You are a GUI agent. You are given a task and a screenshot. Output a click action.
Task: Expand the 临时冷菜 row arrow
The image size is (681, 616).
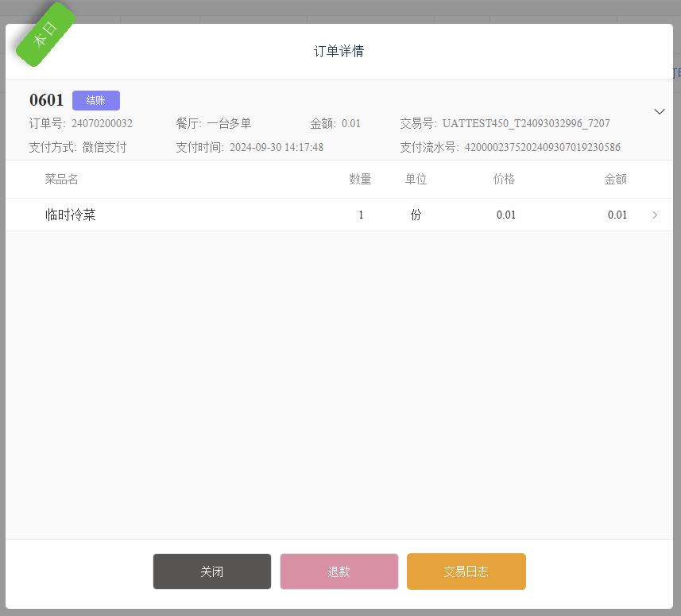pyautogui.click(x=655, y=215)
